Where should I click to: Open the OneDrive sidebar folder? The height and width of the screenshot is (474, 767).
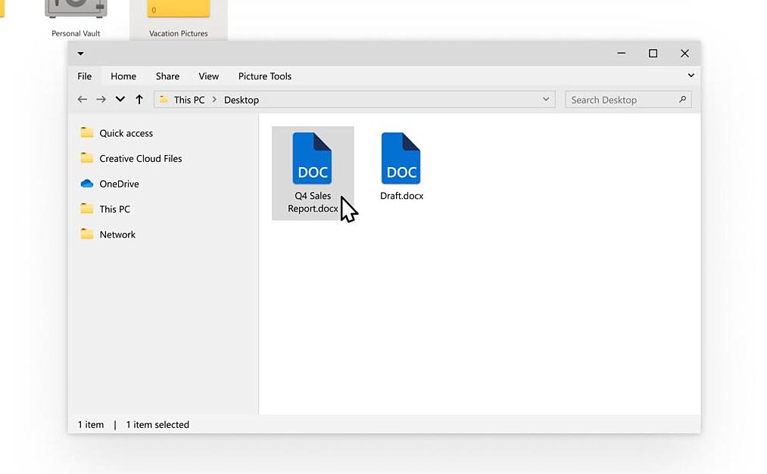tap(118, 184)
